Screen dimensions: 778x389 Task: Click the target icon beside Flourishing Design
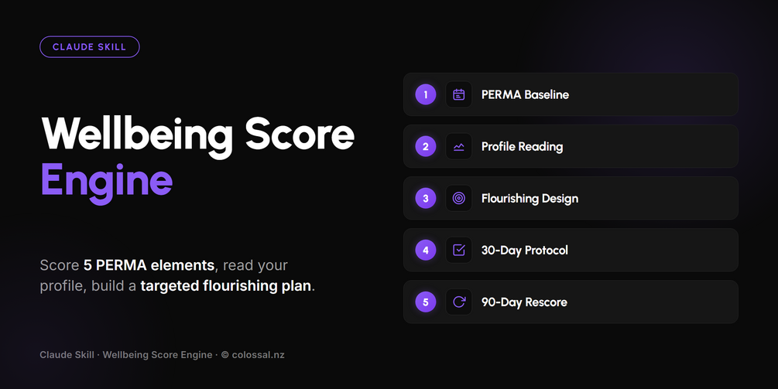click(x=459, y=198)
